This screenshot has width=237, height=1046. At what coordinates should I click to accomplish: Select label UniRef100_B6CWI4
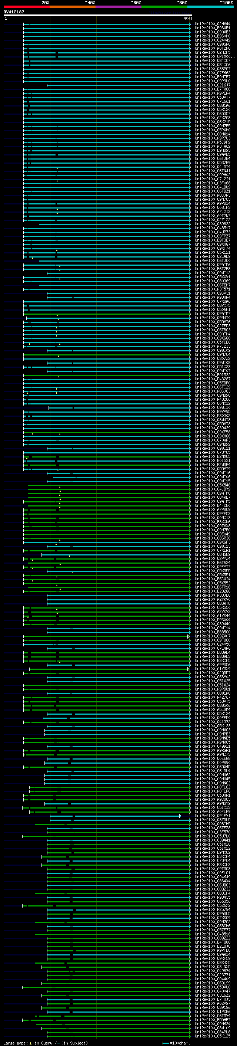[x=212, y=578]
